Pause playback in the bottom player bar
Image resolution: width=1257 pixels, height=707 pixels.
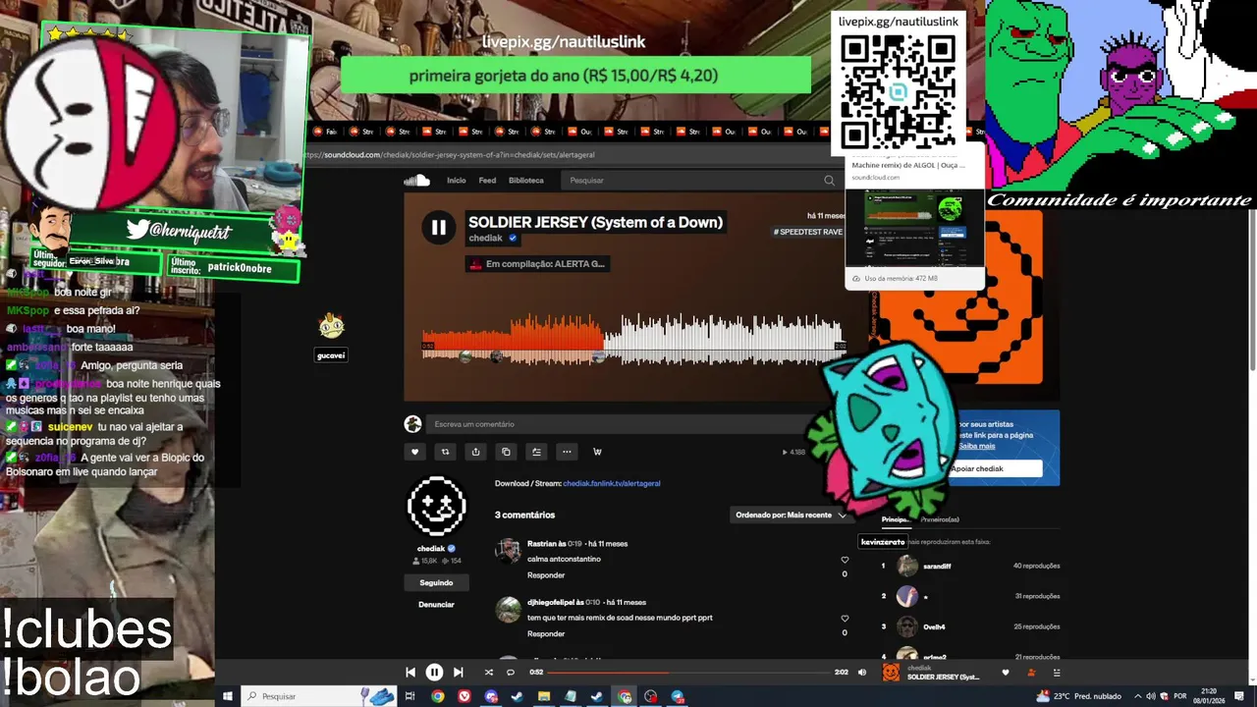[x=434, y=673]
